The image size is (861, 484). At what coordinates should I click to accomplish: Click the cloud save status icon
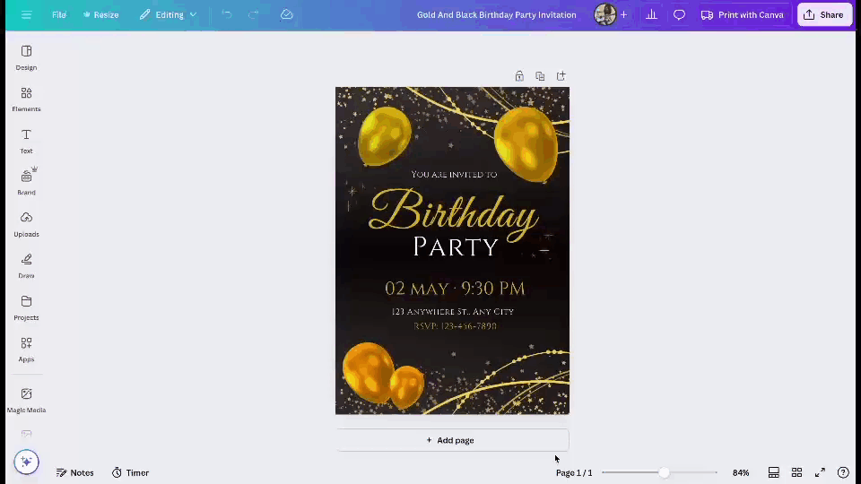click(287, 15)
